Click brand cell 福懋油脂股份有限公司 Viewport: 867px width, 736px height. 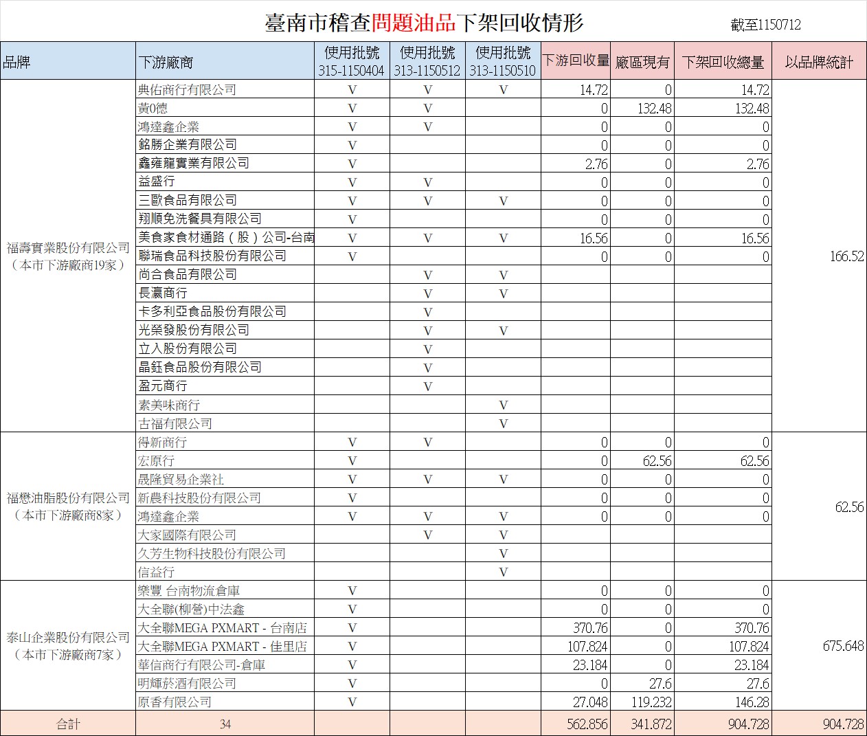point(68,506)
